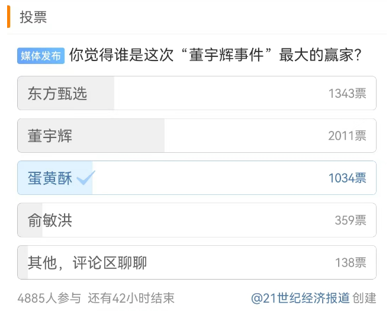Click the highlighted 1034票 vote count
This screenshot has height=311, width=389.
[x=347, y=178]
